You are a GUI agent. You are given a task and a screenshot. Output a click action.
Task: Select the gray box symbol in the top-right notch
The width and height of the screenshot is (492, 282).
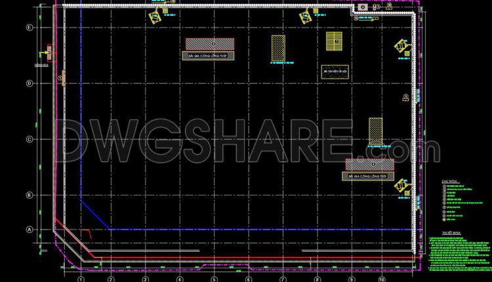tap(362, 7)
